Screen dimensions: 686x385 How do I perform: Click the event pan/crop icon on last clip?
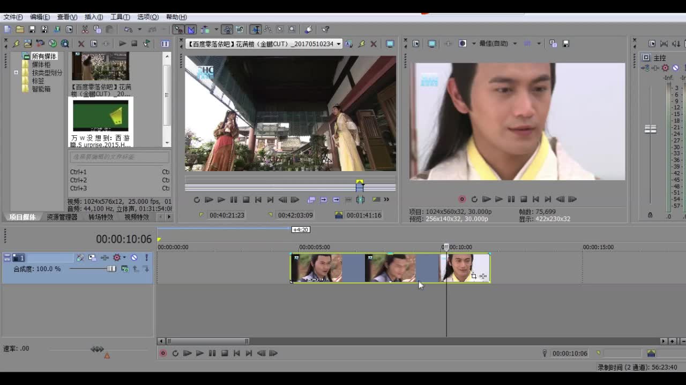coord(473,276)
